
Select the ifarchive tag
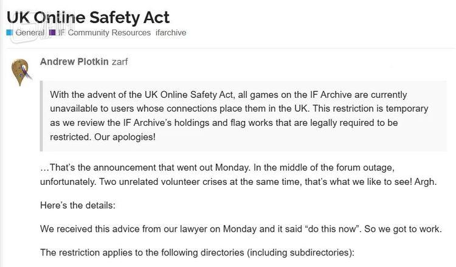(171, 33)
